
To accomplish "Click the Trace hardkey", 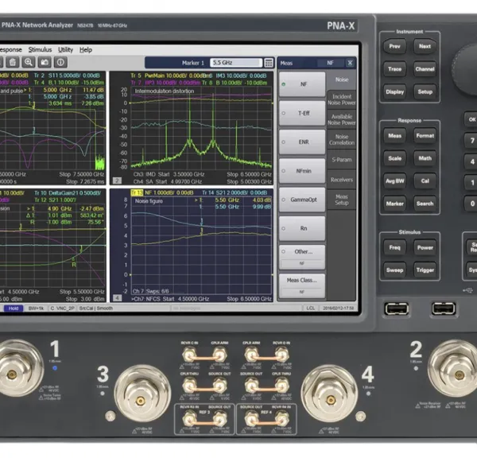I will pos(394,69).
